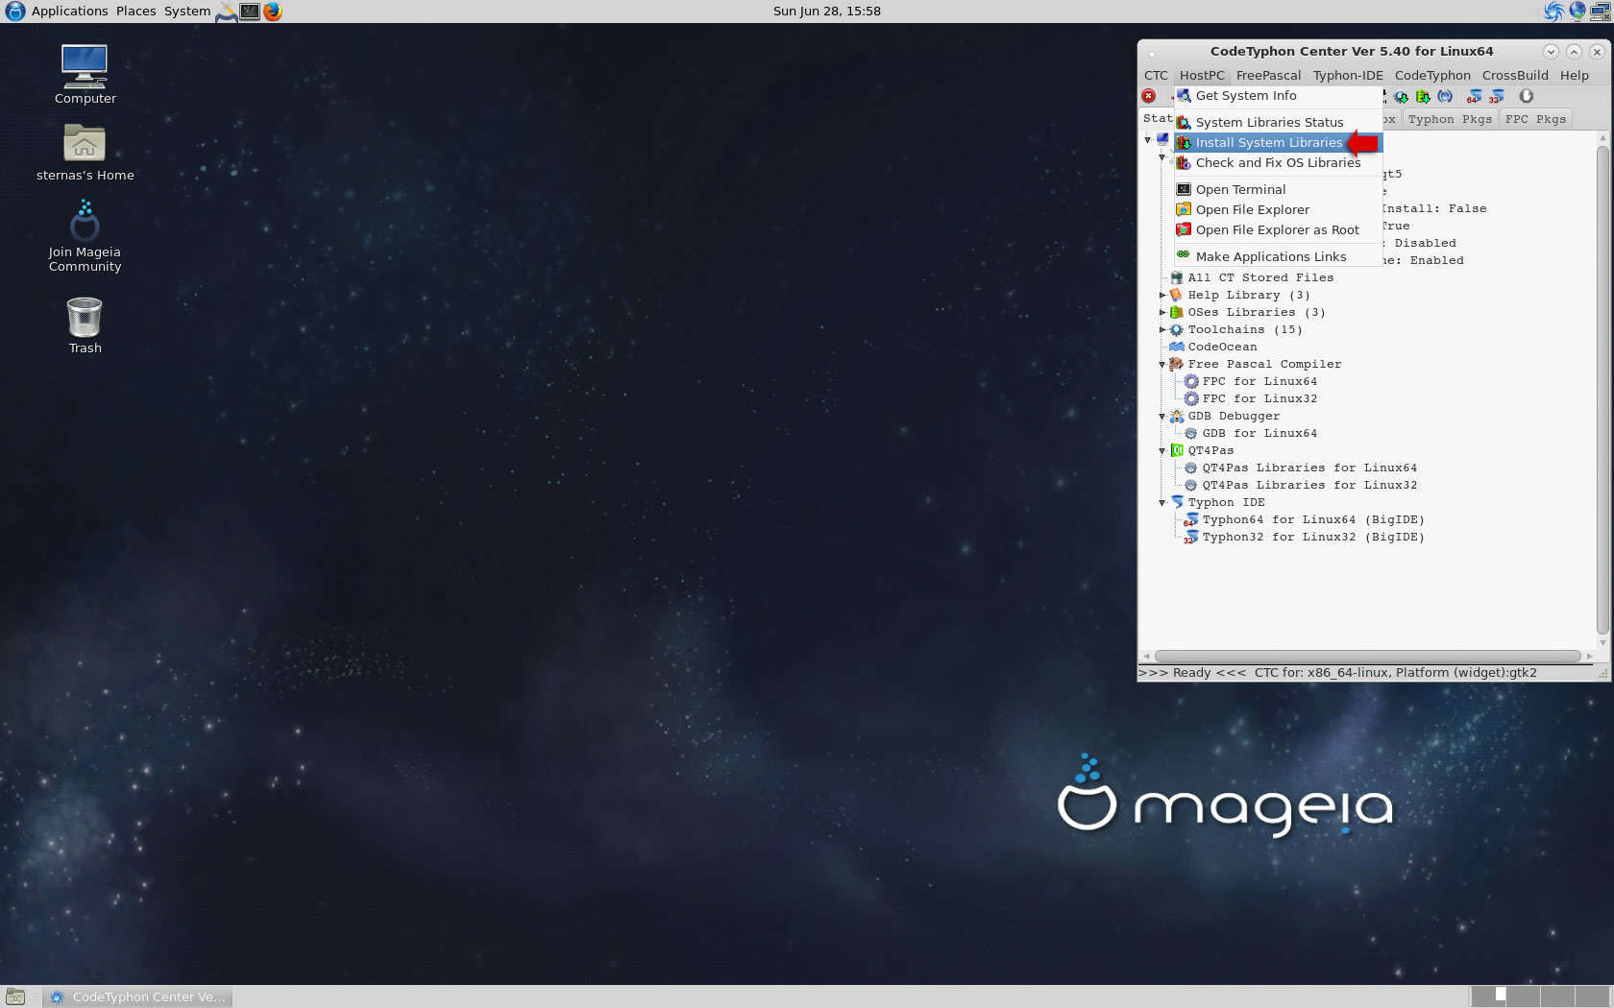This screenshot has height=1008, width=1614.
Task: Click the FPC for Linux64 gear icon
Action: click(1191, 381)
